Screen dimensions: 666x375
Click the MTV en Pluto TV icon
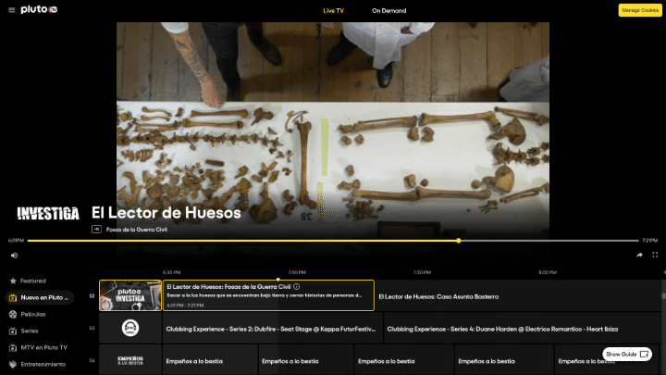click(13, 347)
